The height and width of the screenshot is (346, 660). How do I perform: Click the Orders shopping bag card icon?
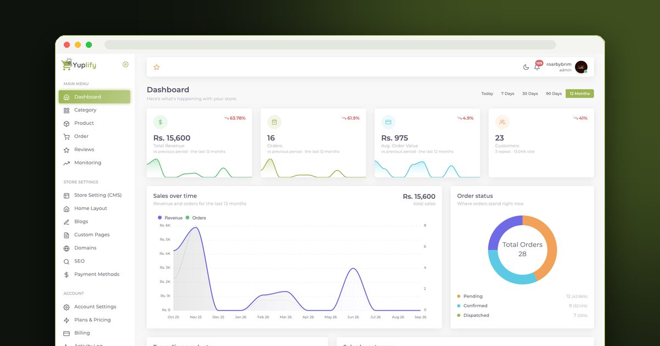coord(274,122)
